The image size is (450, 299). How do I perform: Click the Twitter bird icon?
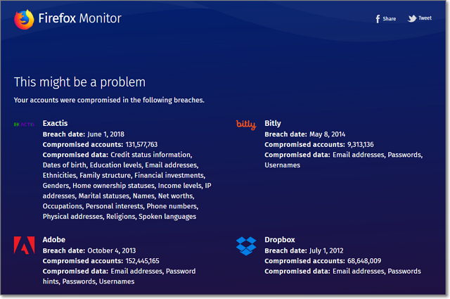412,18
